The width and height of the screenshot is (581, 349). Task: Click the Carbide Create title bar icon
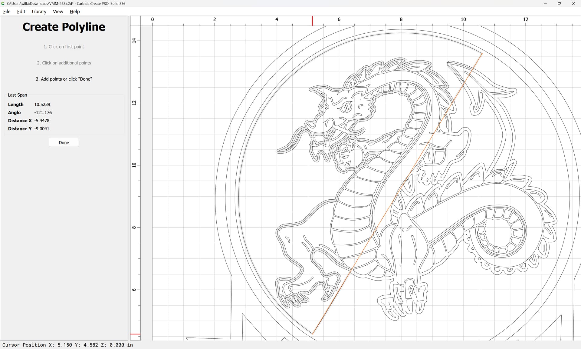coord(3,3)
